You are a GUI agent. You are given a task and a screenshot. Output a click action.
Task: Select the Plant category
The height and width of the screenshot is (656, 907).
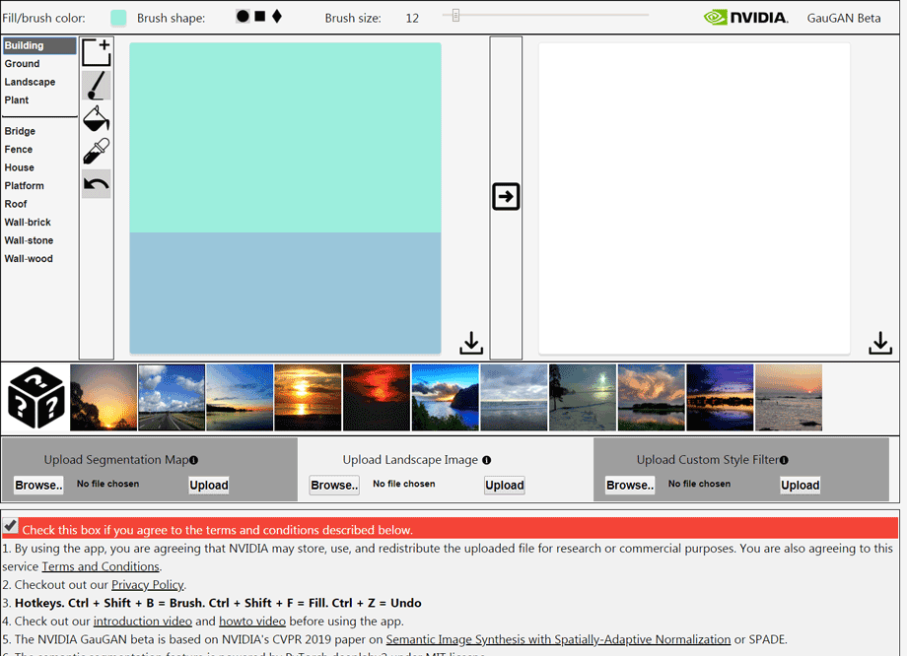click(17, 100)
